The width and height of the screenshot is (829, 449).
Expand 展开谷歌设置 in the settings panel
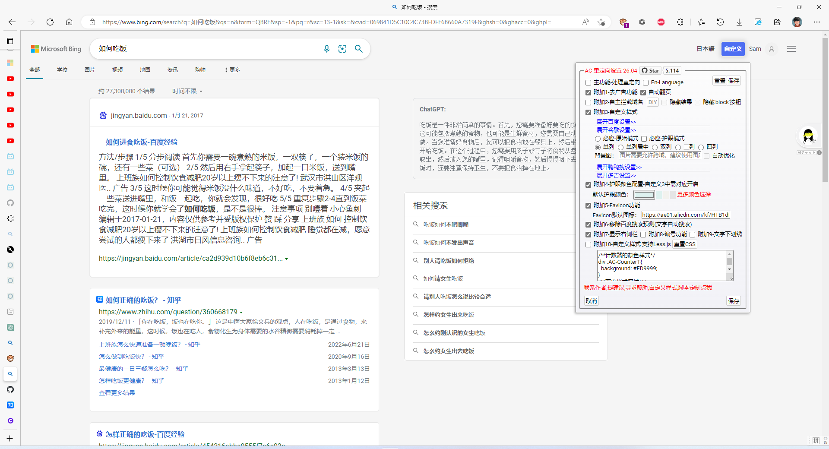tap(616, 130)
